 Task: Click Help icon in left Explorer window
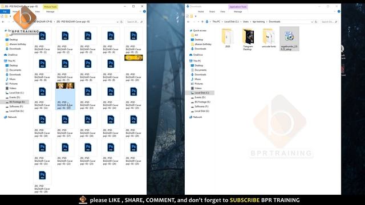click(144, 11)
